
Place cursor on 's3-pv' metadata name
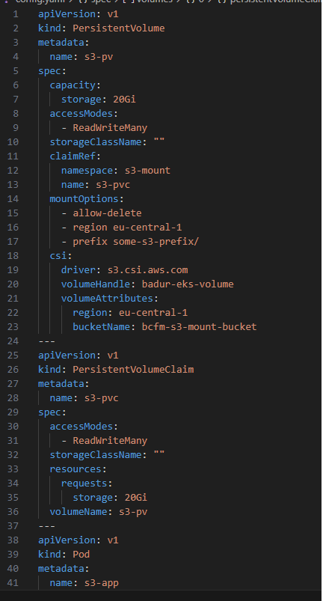[x=99, y=57]
